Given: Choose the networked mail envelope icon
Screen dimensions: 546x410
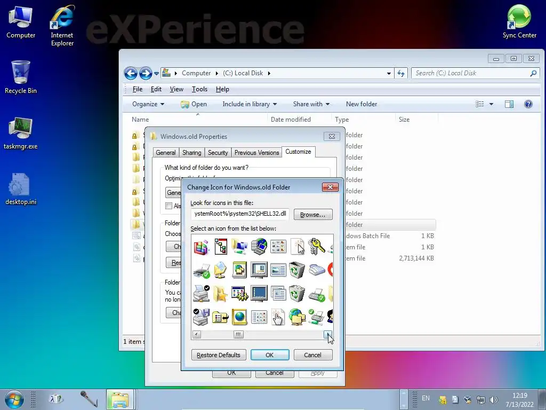Looking at the screenshot, I should click(221, 270).
